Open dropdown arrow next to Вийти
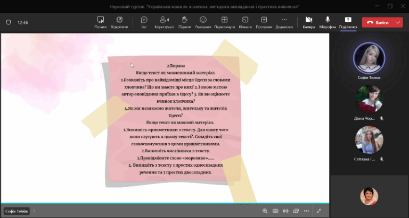Image resolution: width=409 pixels, height=218 pixels. point(398,22)
